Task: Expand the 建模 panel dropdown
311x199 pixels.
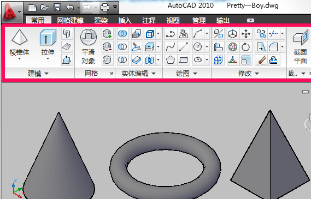Action: pos(38,74)
